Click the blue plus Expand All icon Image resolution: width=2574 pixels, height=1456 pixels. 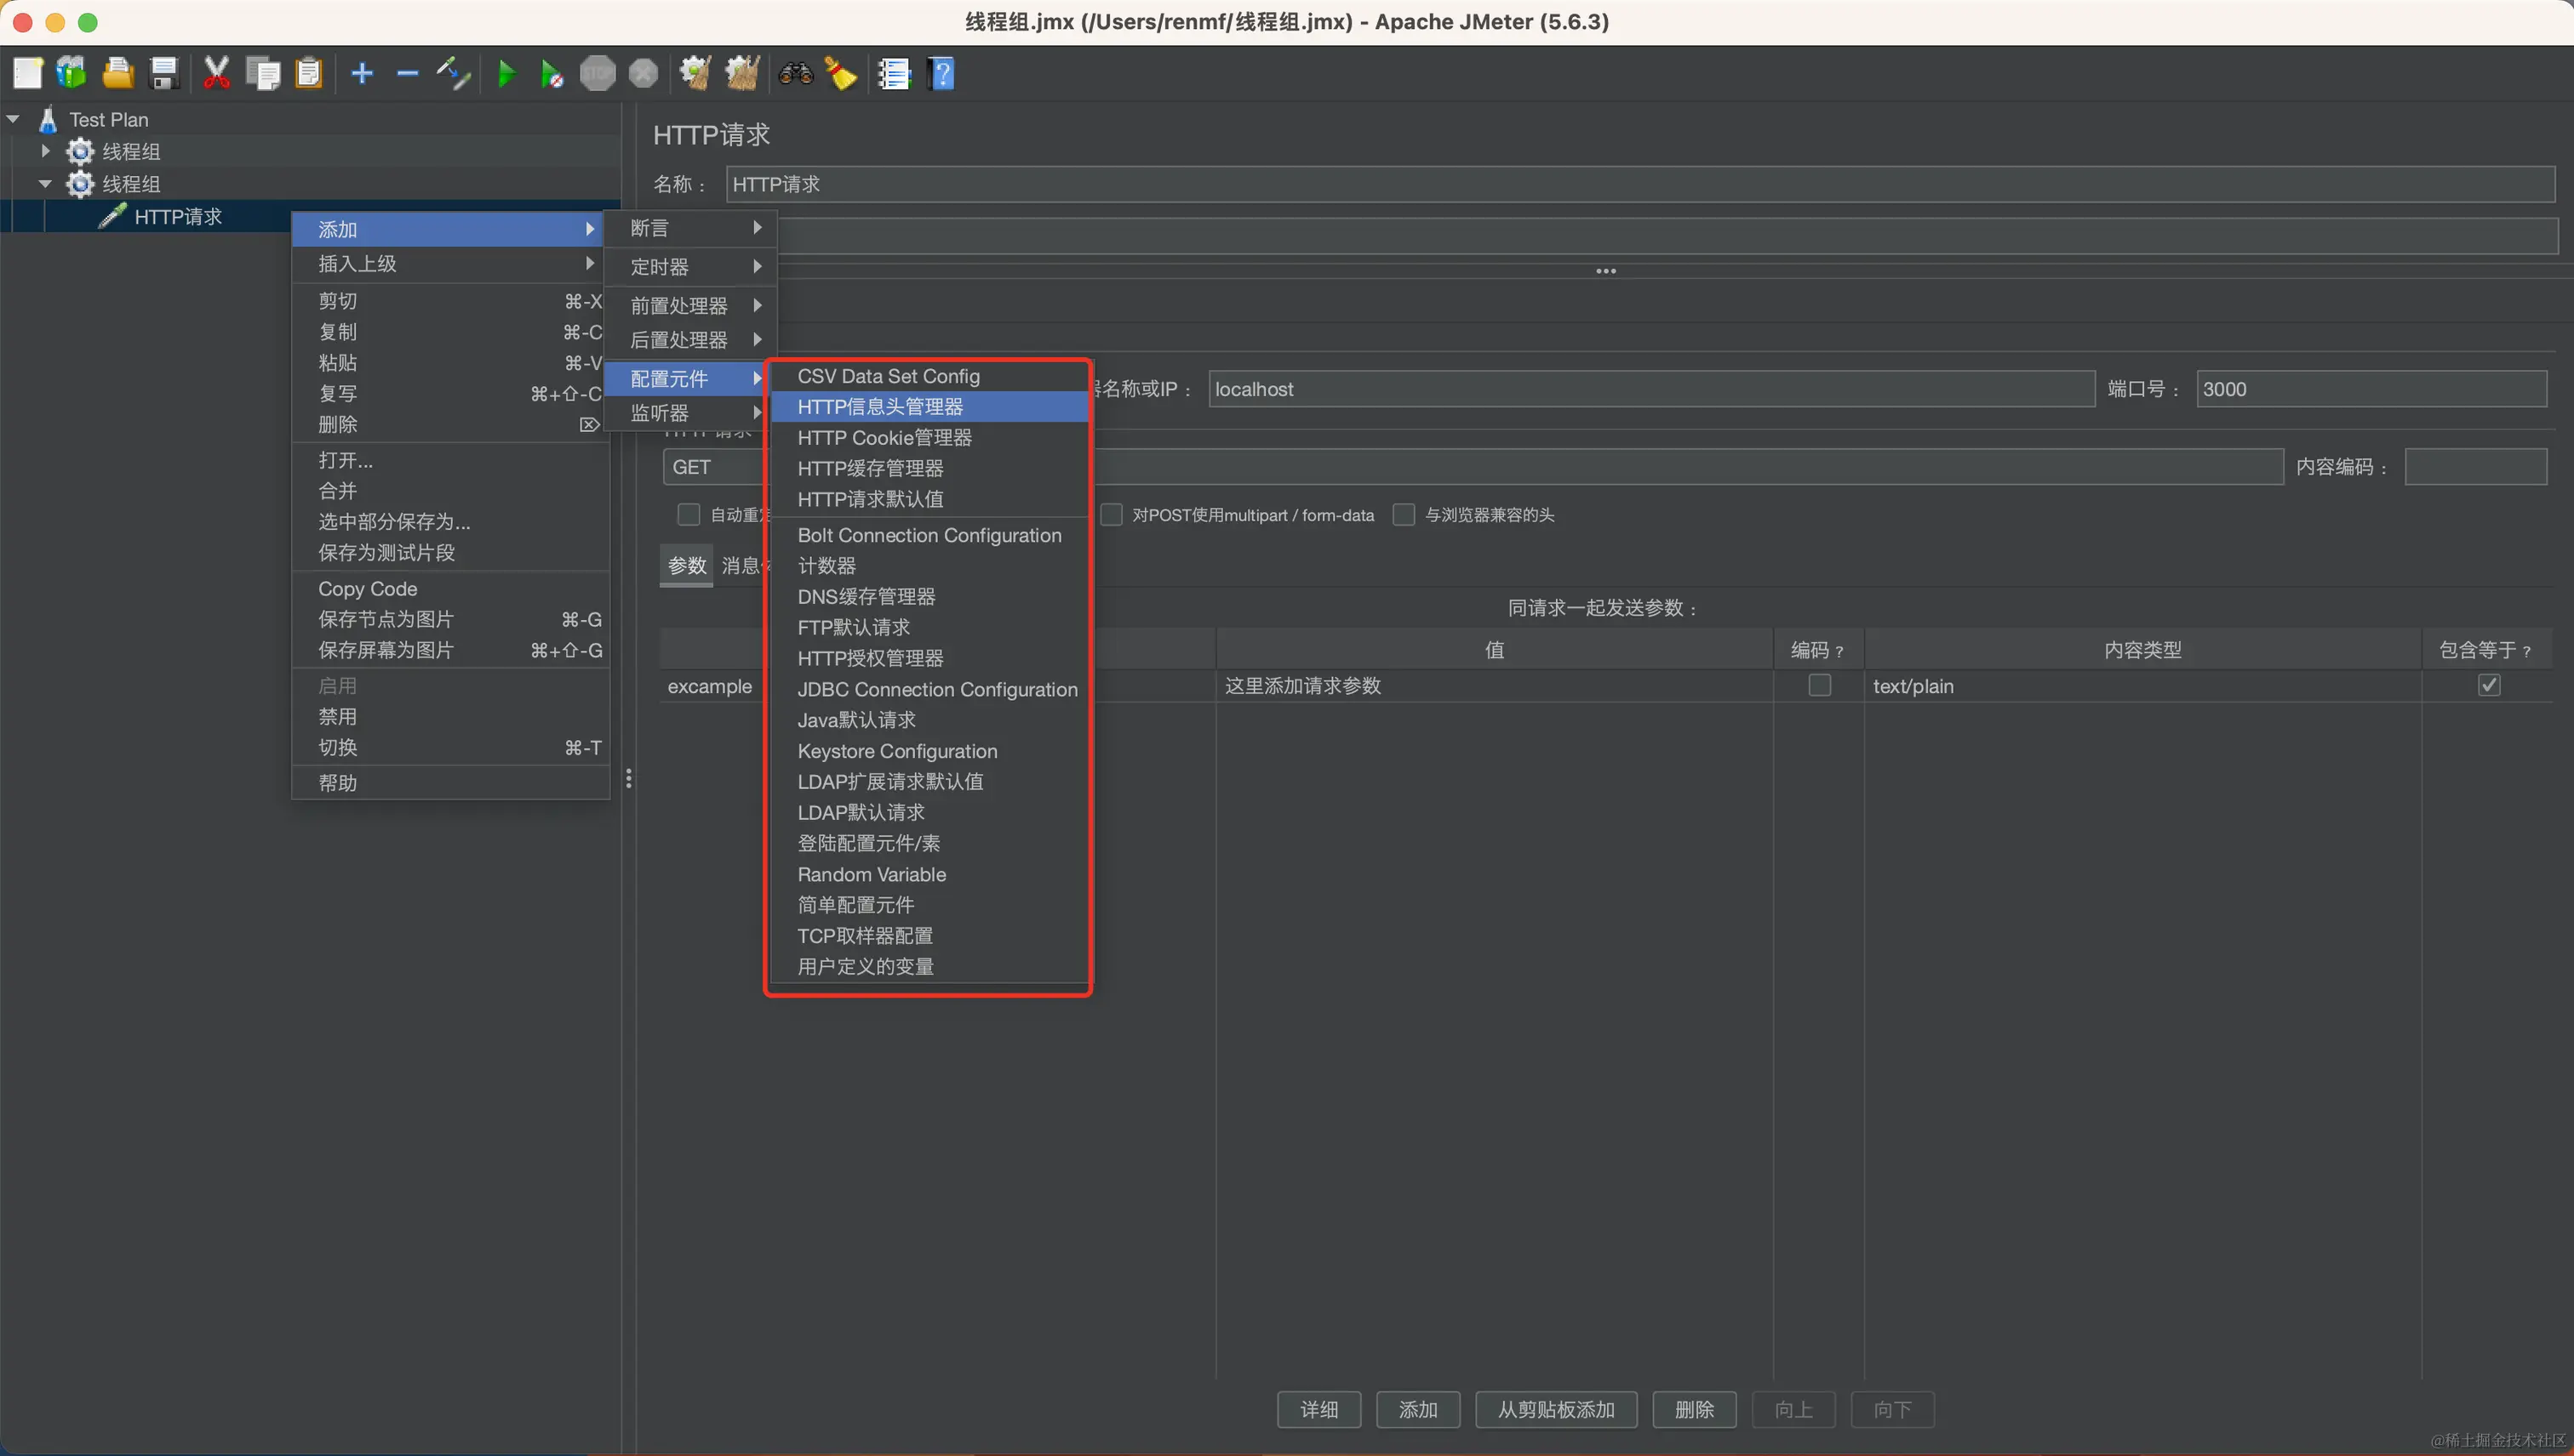tap(363, 73)
